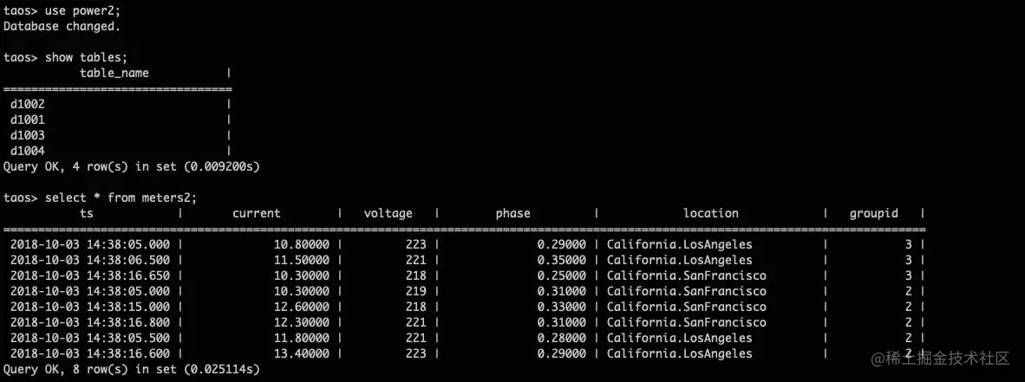Viewport: 1025px width, 382px height.
Task: Click 'Query OK, 4 row(s)' result line
Action: click(132, 166)
